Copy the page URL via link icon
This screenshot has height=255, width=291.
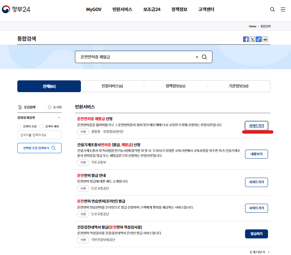[x=258, y=39]
